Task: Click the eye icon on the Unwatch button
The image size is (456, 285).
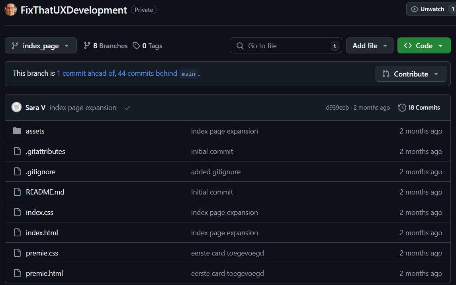Action: (x=414, y=9)
